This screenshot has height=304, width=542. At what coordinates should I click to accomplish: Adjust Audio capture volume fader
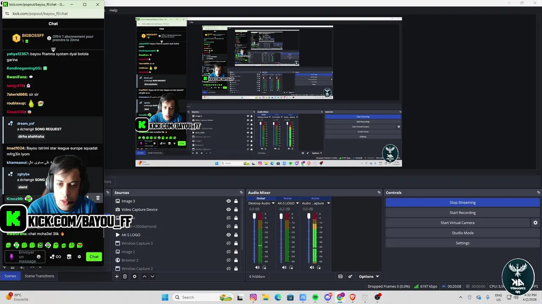[x=309, y=216]
